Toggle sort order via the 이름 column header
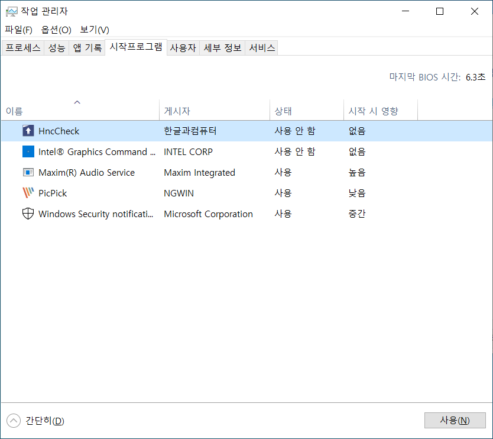 coord(80,110)
